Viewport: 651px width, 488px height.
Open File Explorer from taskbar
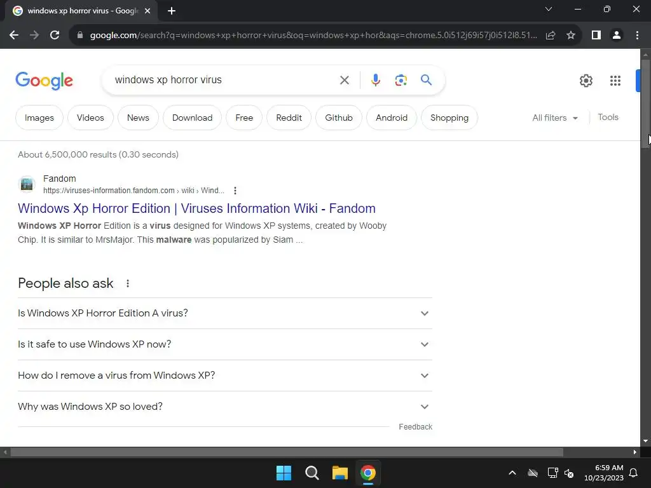tap(340, 473)
